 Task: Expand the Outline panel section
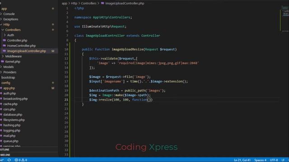[5, 150]
